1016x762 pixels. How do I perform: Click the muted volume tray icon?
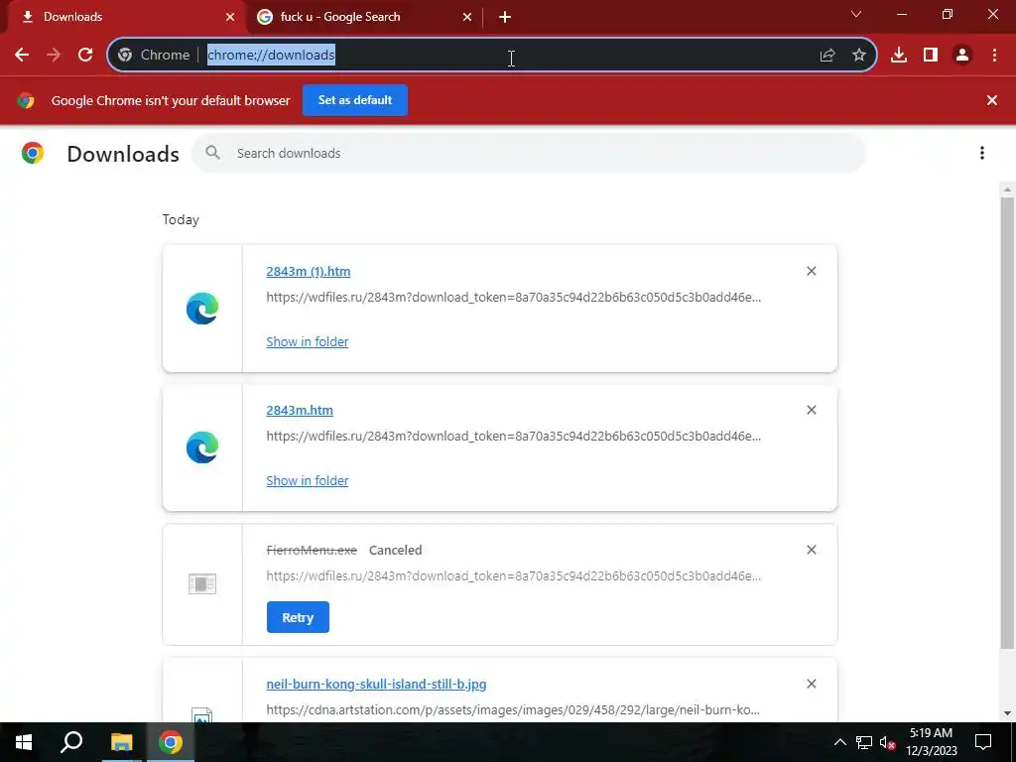click(x=888, y=742)
